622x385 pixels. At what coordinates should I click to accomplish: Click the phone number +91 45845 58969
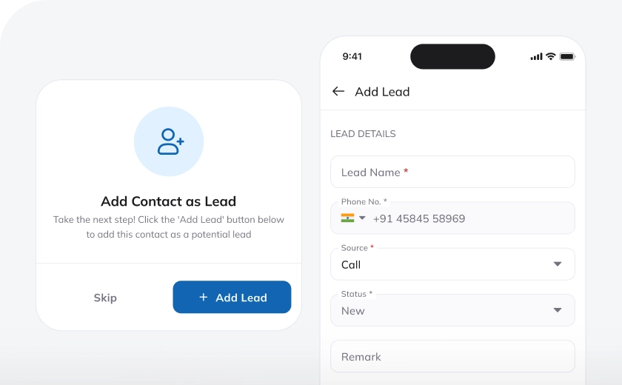pyautogui.click(x=419, y=218)
